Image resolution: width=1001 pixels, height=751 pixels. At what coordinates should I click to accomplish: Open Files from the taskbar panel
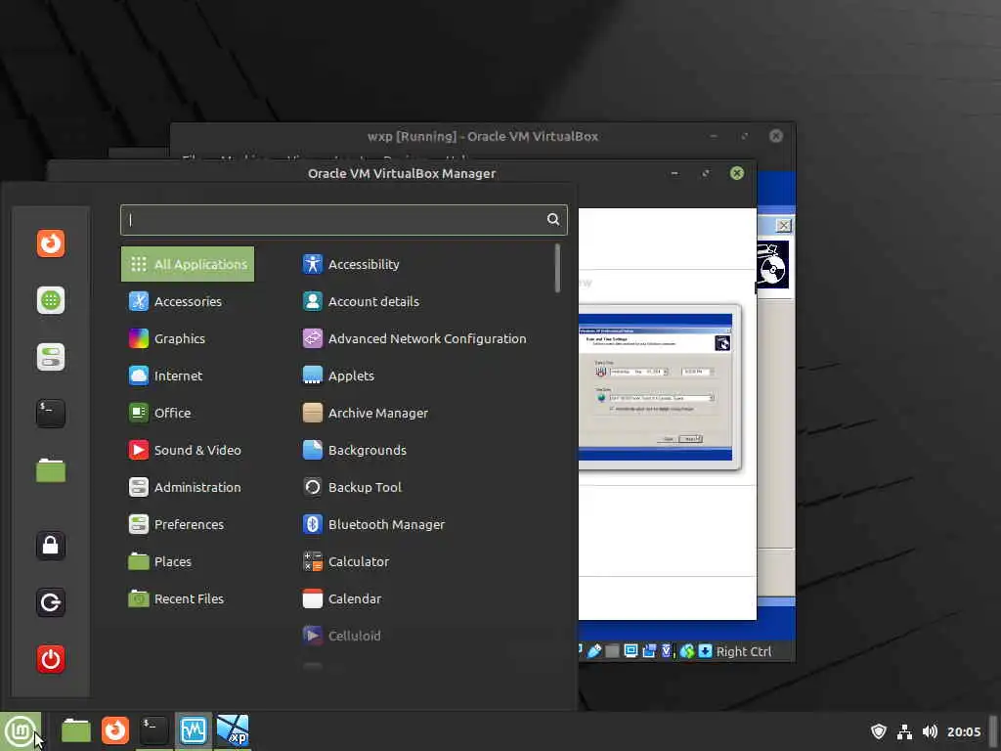[76, 730]
